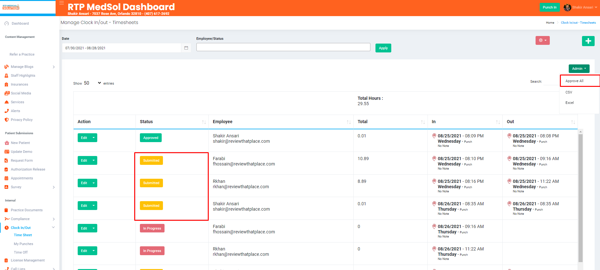Open the red gear settings dropdown

(x=543, y=40)
